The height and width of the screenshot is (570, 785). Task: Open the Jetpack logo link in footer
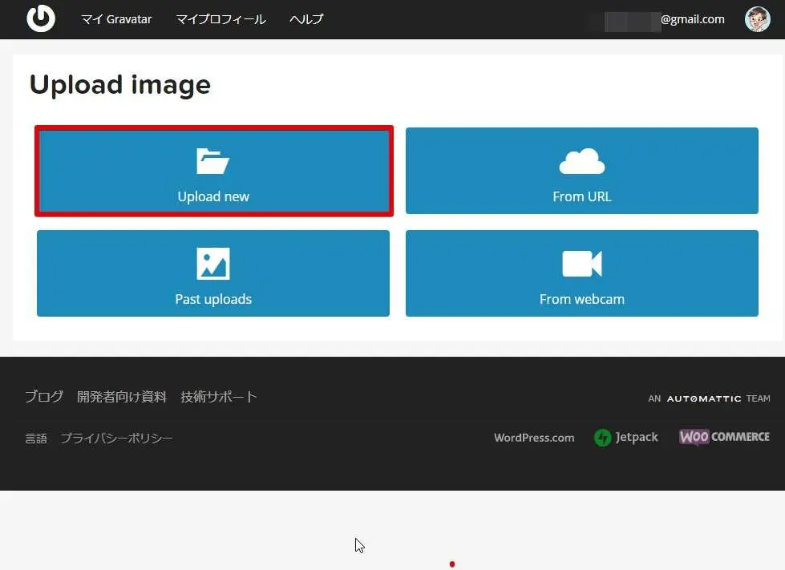(x=626, y=438)
